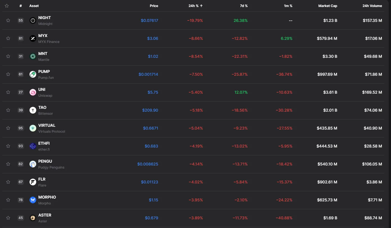Click the 24h Volume column header
Screen dimensions: 391x228
pos(372,6)
